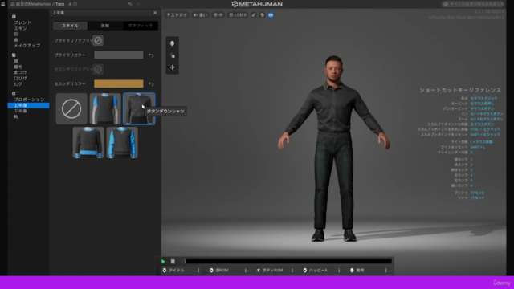
Task: Open options menu next to ボディROM
Action: pos(292,271)
